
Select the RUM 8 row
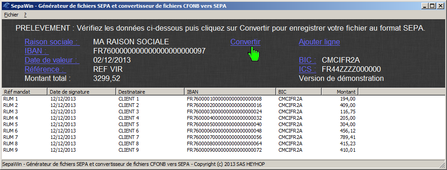(180, 143)
